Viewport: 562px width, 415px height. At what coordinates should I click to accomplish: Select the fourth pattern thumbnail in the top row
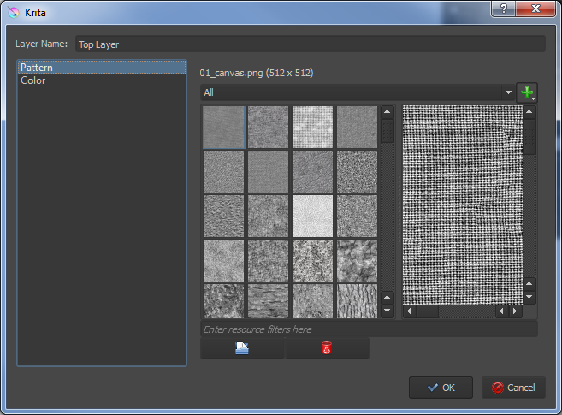click(357, 127)
